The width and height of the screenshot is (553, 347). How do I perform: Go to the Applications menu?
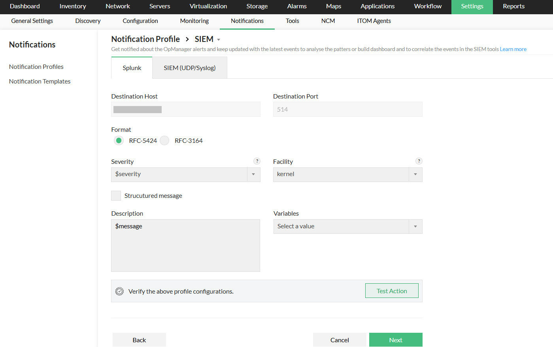(377, 6)
